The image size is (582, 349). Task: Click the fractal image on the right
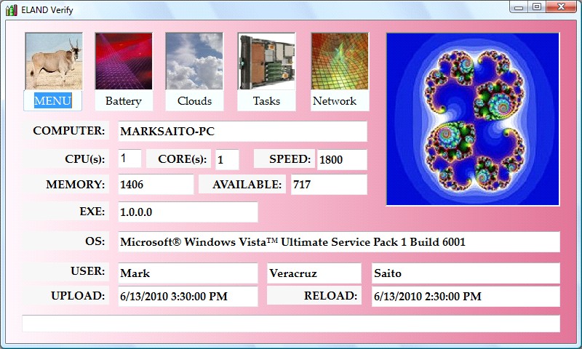pos(473,119)
